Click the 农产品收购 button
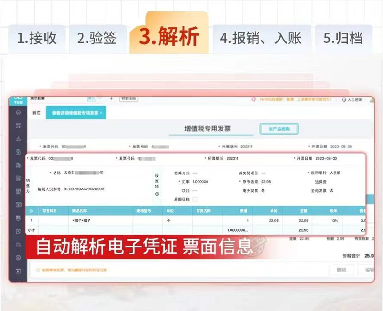The image size is (383, 311). point(279,129)
